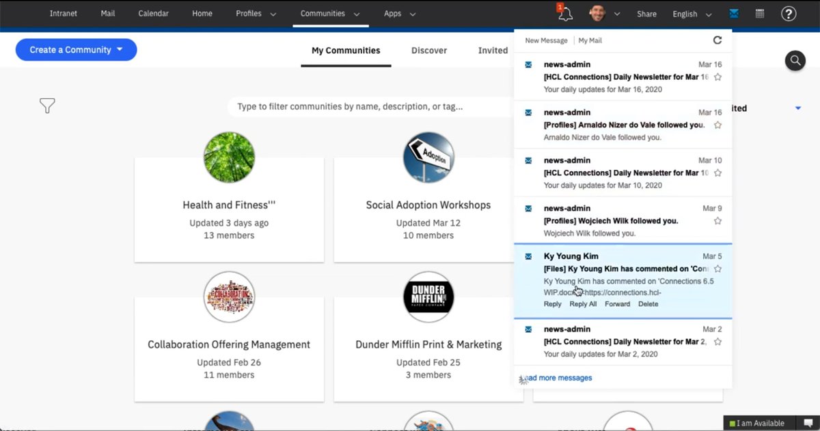Open Arnaldo Nizer do Vale followed you subject

(x=624, y=125)
